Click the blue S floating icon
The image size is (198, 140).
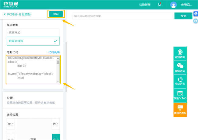click(x=196, y=14)
